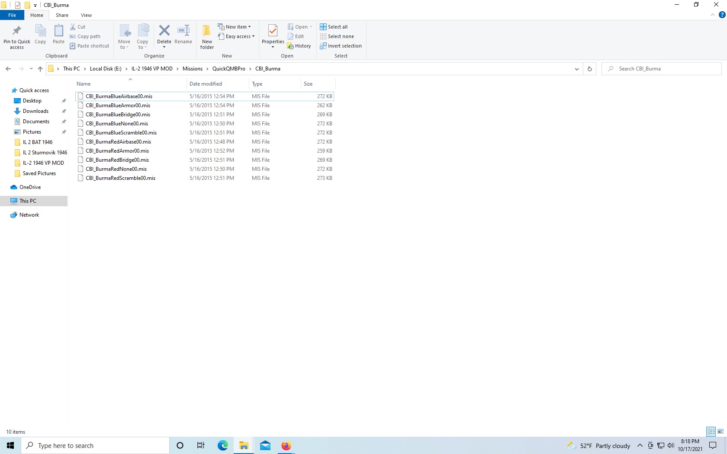Go back with the Back arrow

(x=8, y=69)
